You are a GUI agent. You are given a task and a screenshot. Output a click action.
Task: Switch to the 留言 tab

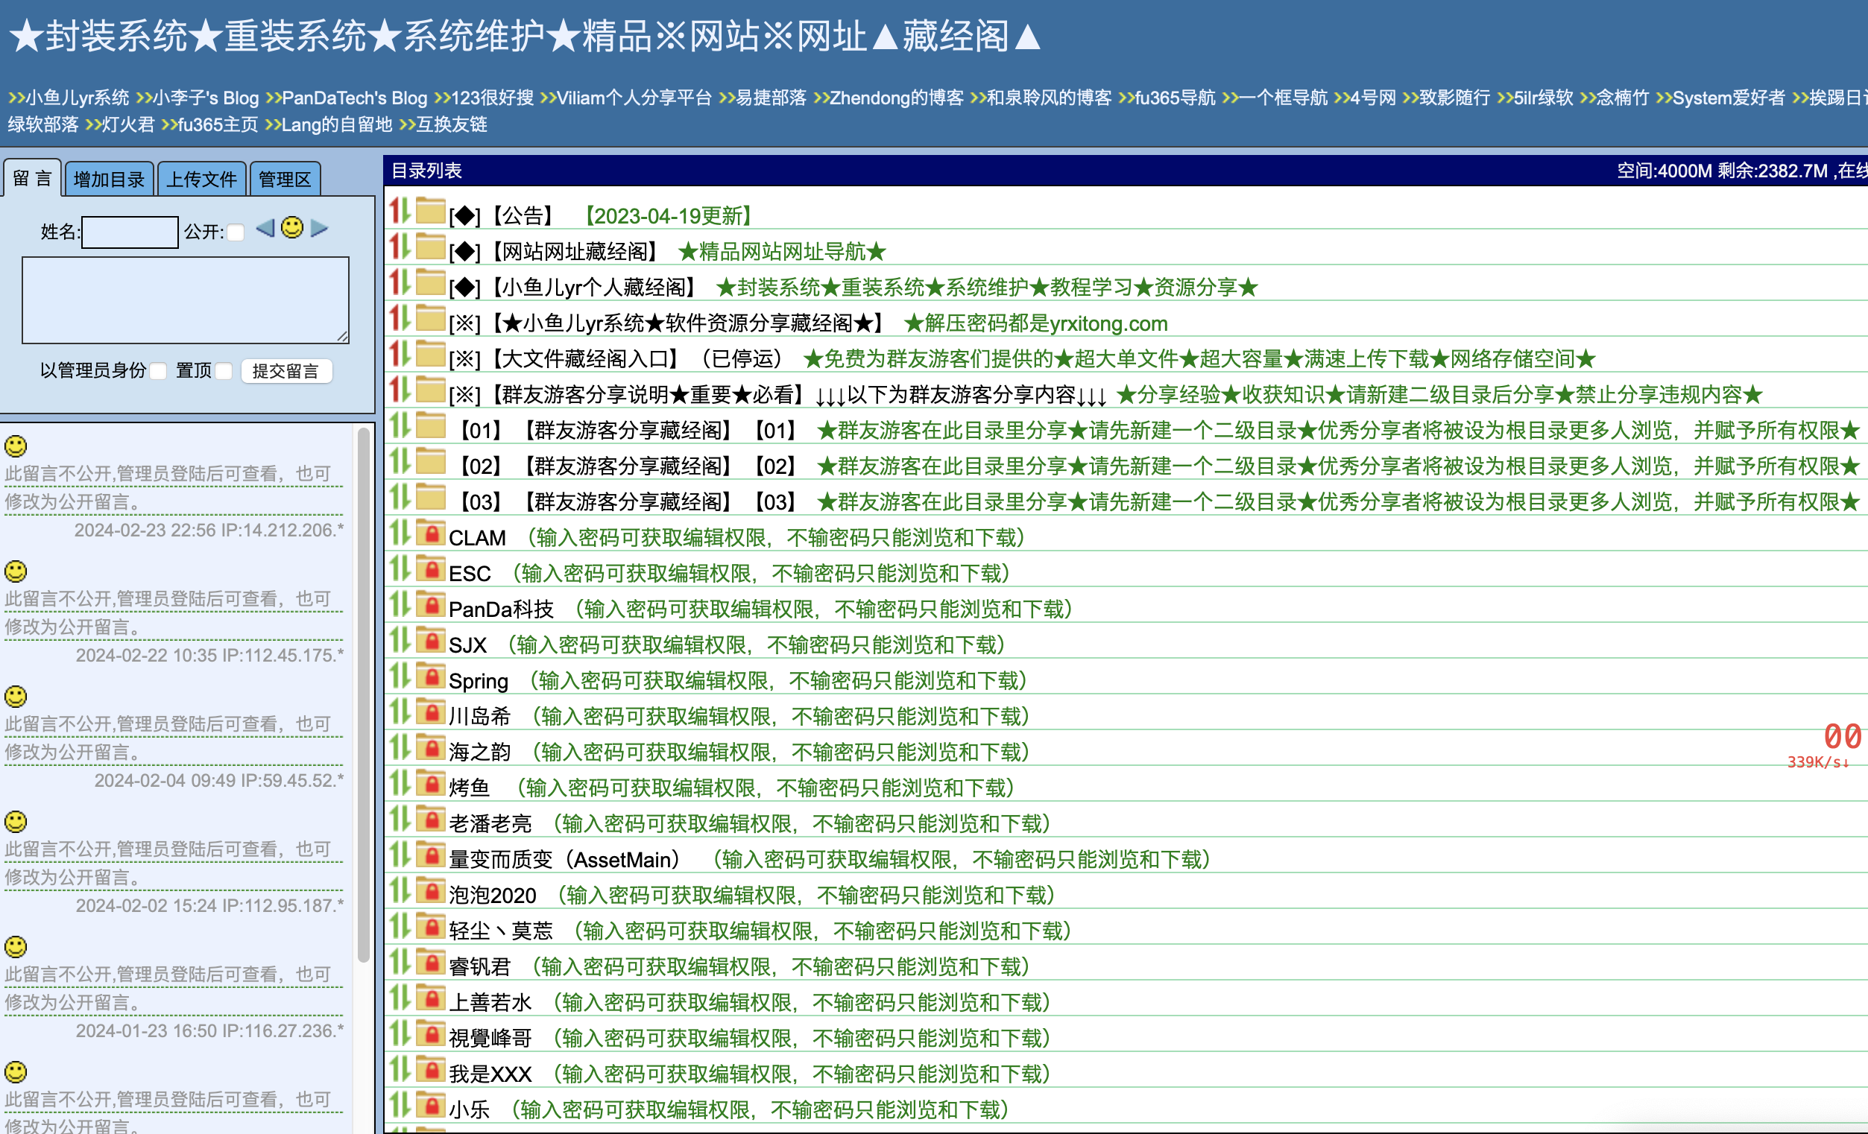(x=33, y=178)
